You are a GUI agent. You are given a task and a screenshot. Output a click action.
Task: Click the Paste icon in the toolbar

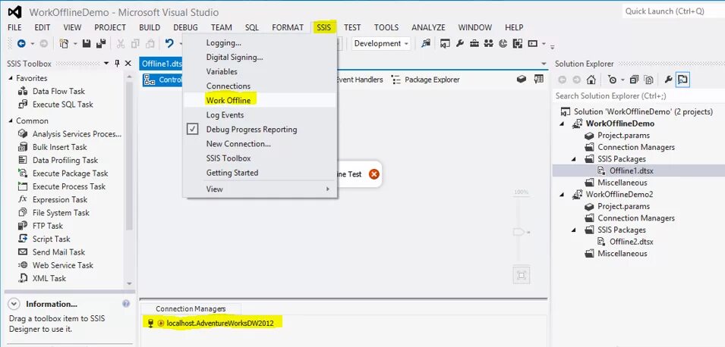pos(150,43)
